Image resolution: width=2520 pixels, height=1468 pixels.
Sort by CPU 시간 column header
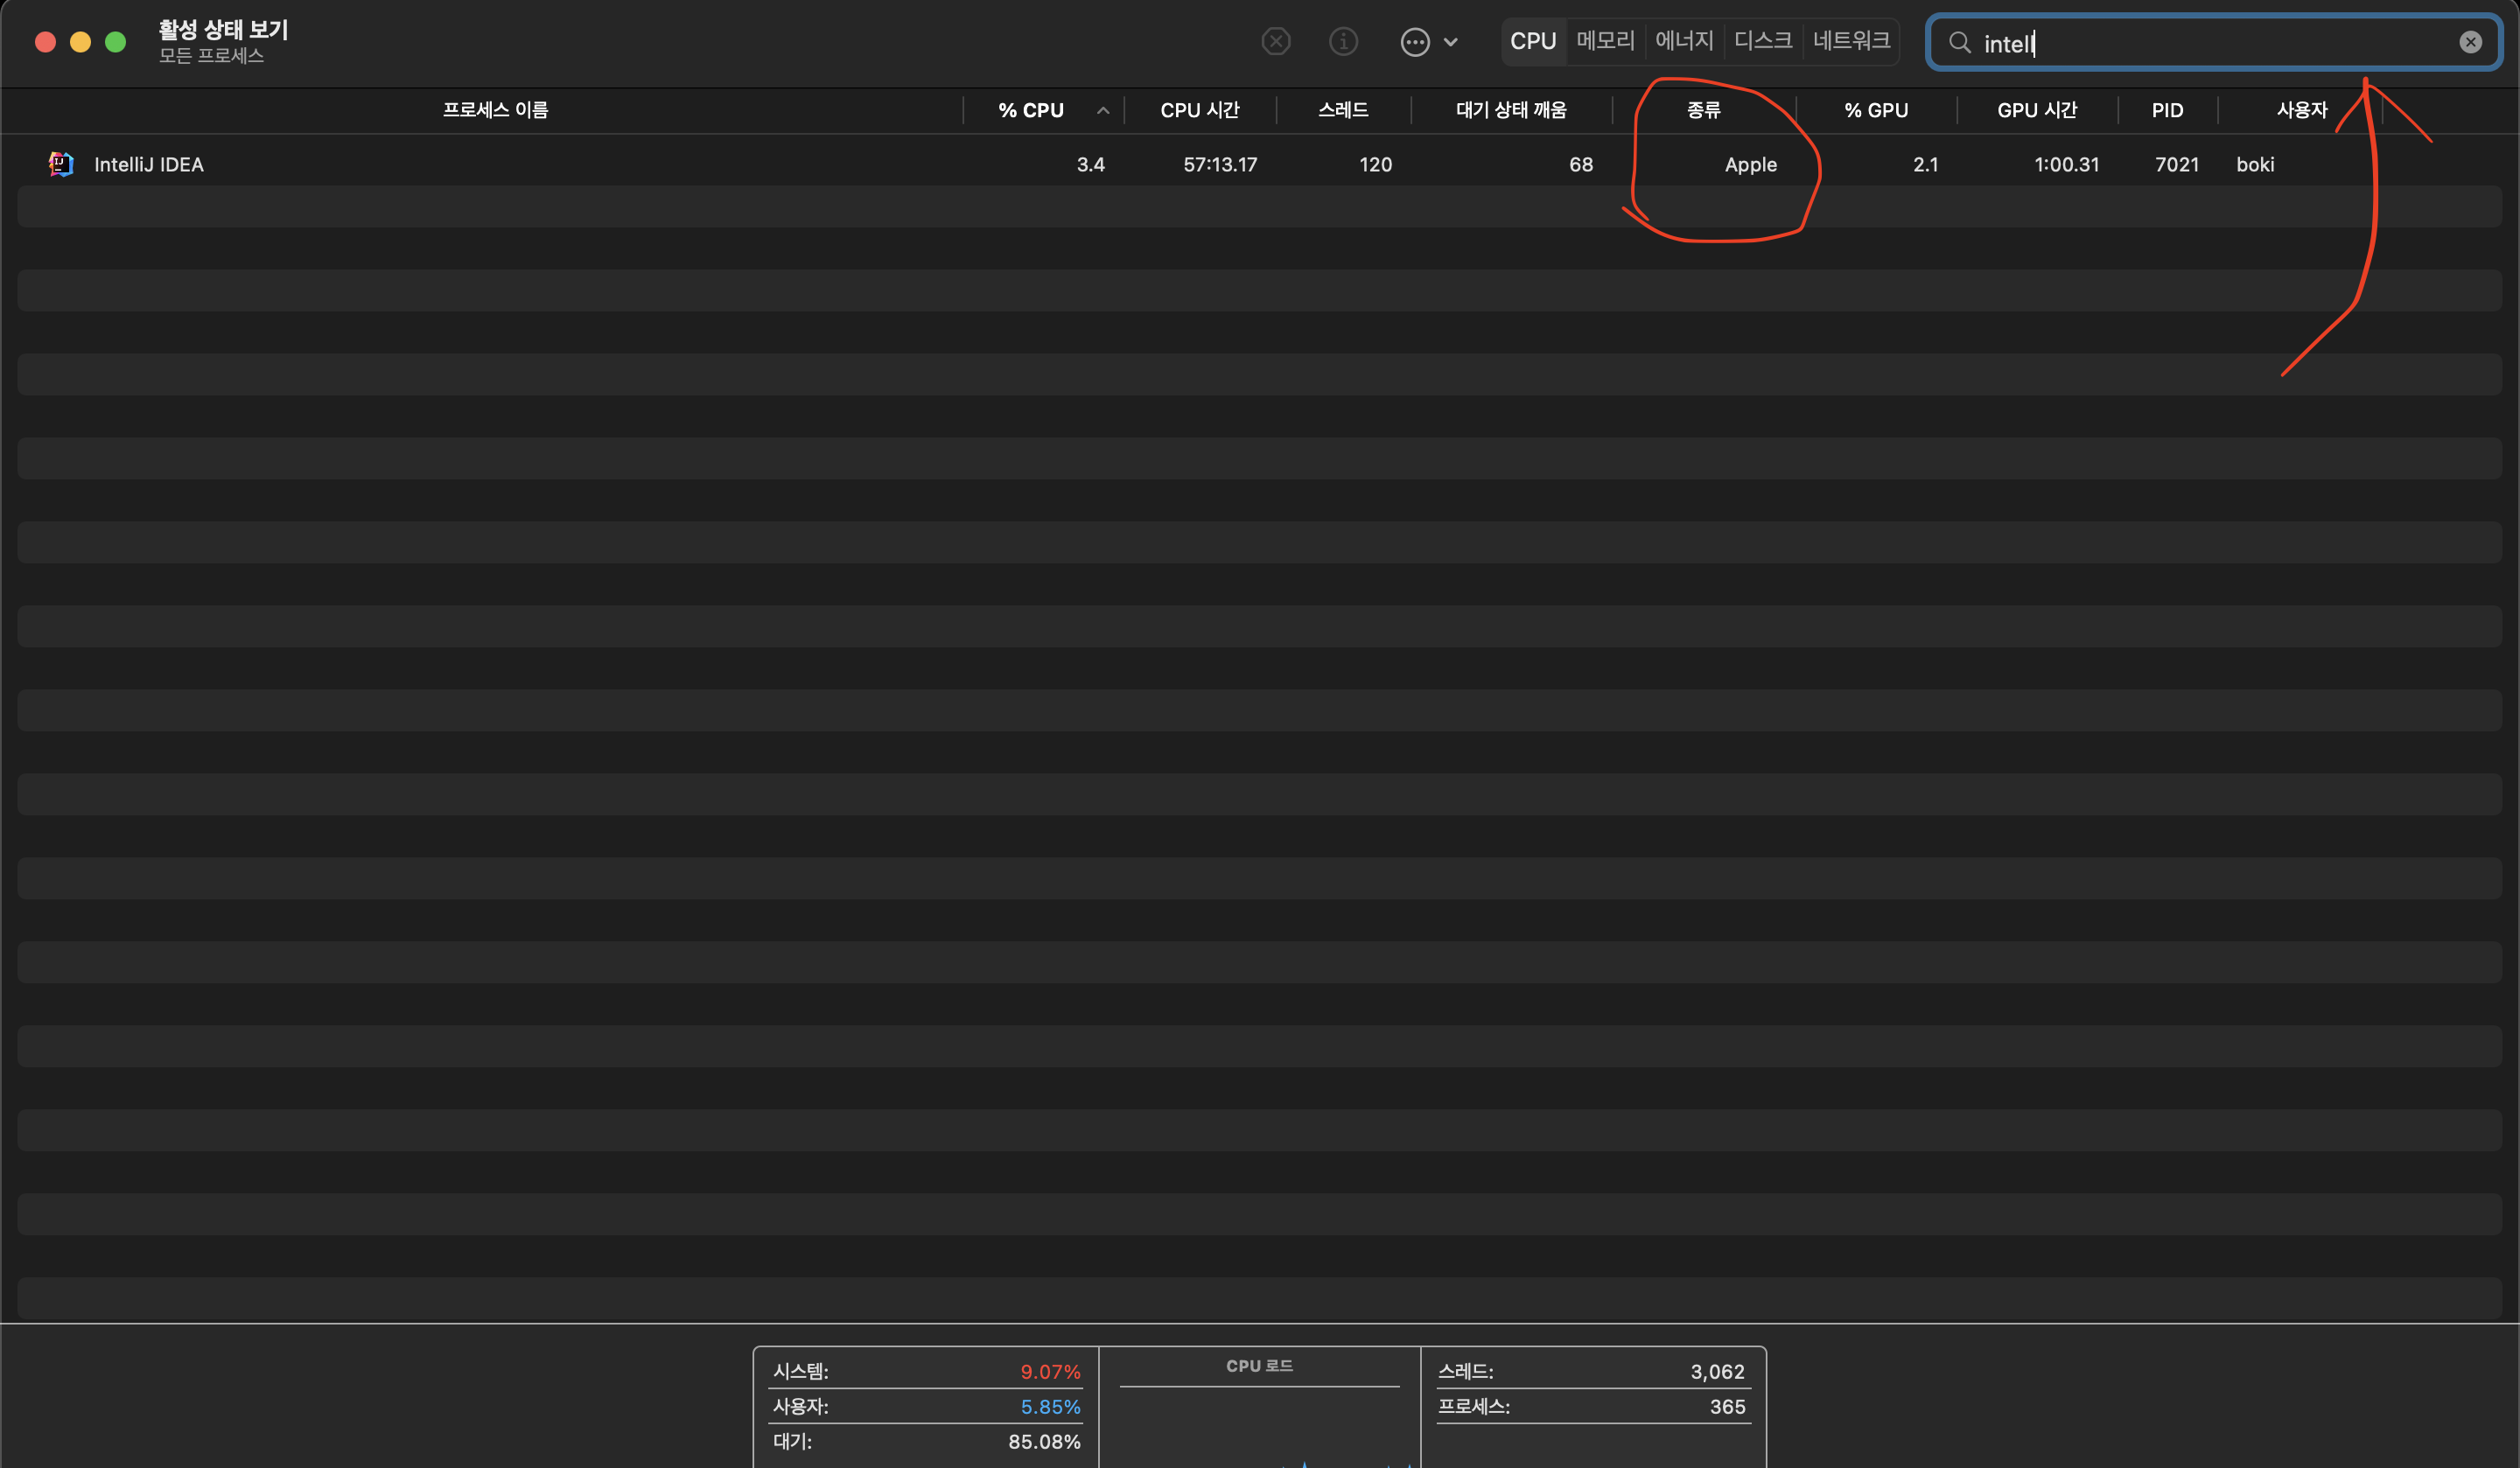(1199, 110)
